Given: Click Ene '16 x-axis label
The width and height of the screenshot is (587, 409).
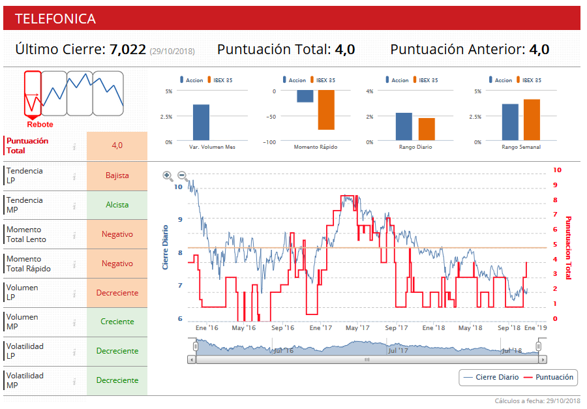Looking at the screenshot, I should 207,327.
